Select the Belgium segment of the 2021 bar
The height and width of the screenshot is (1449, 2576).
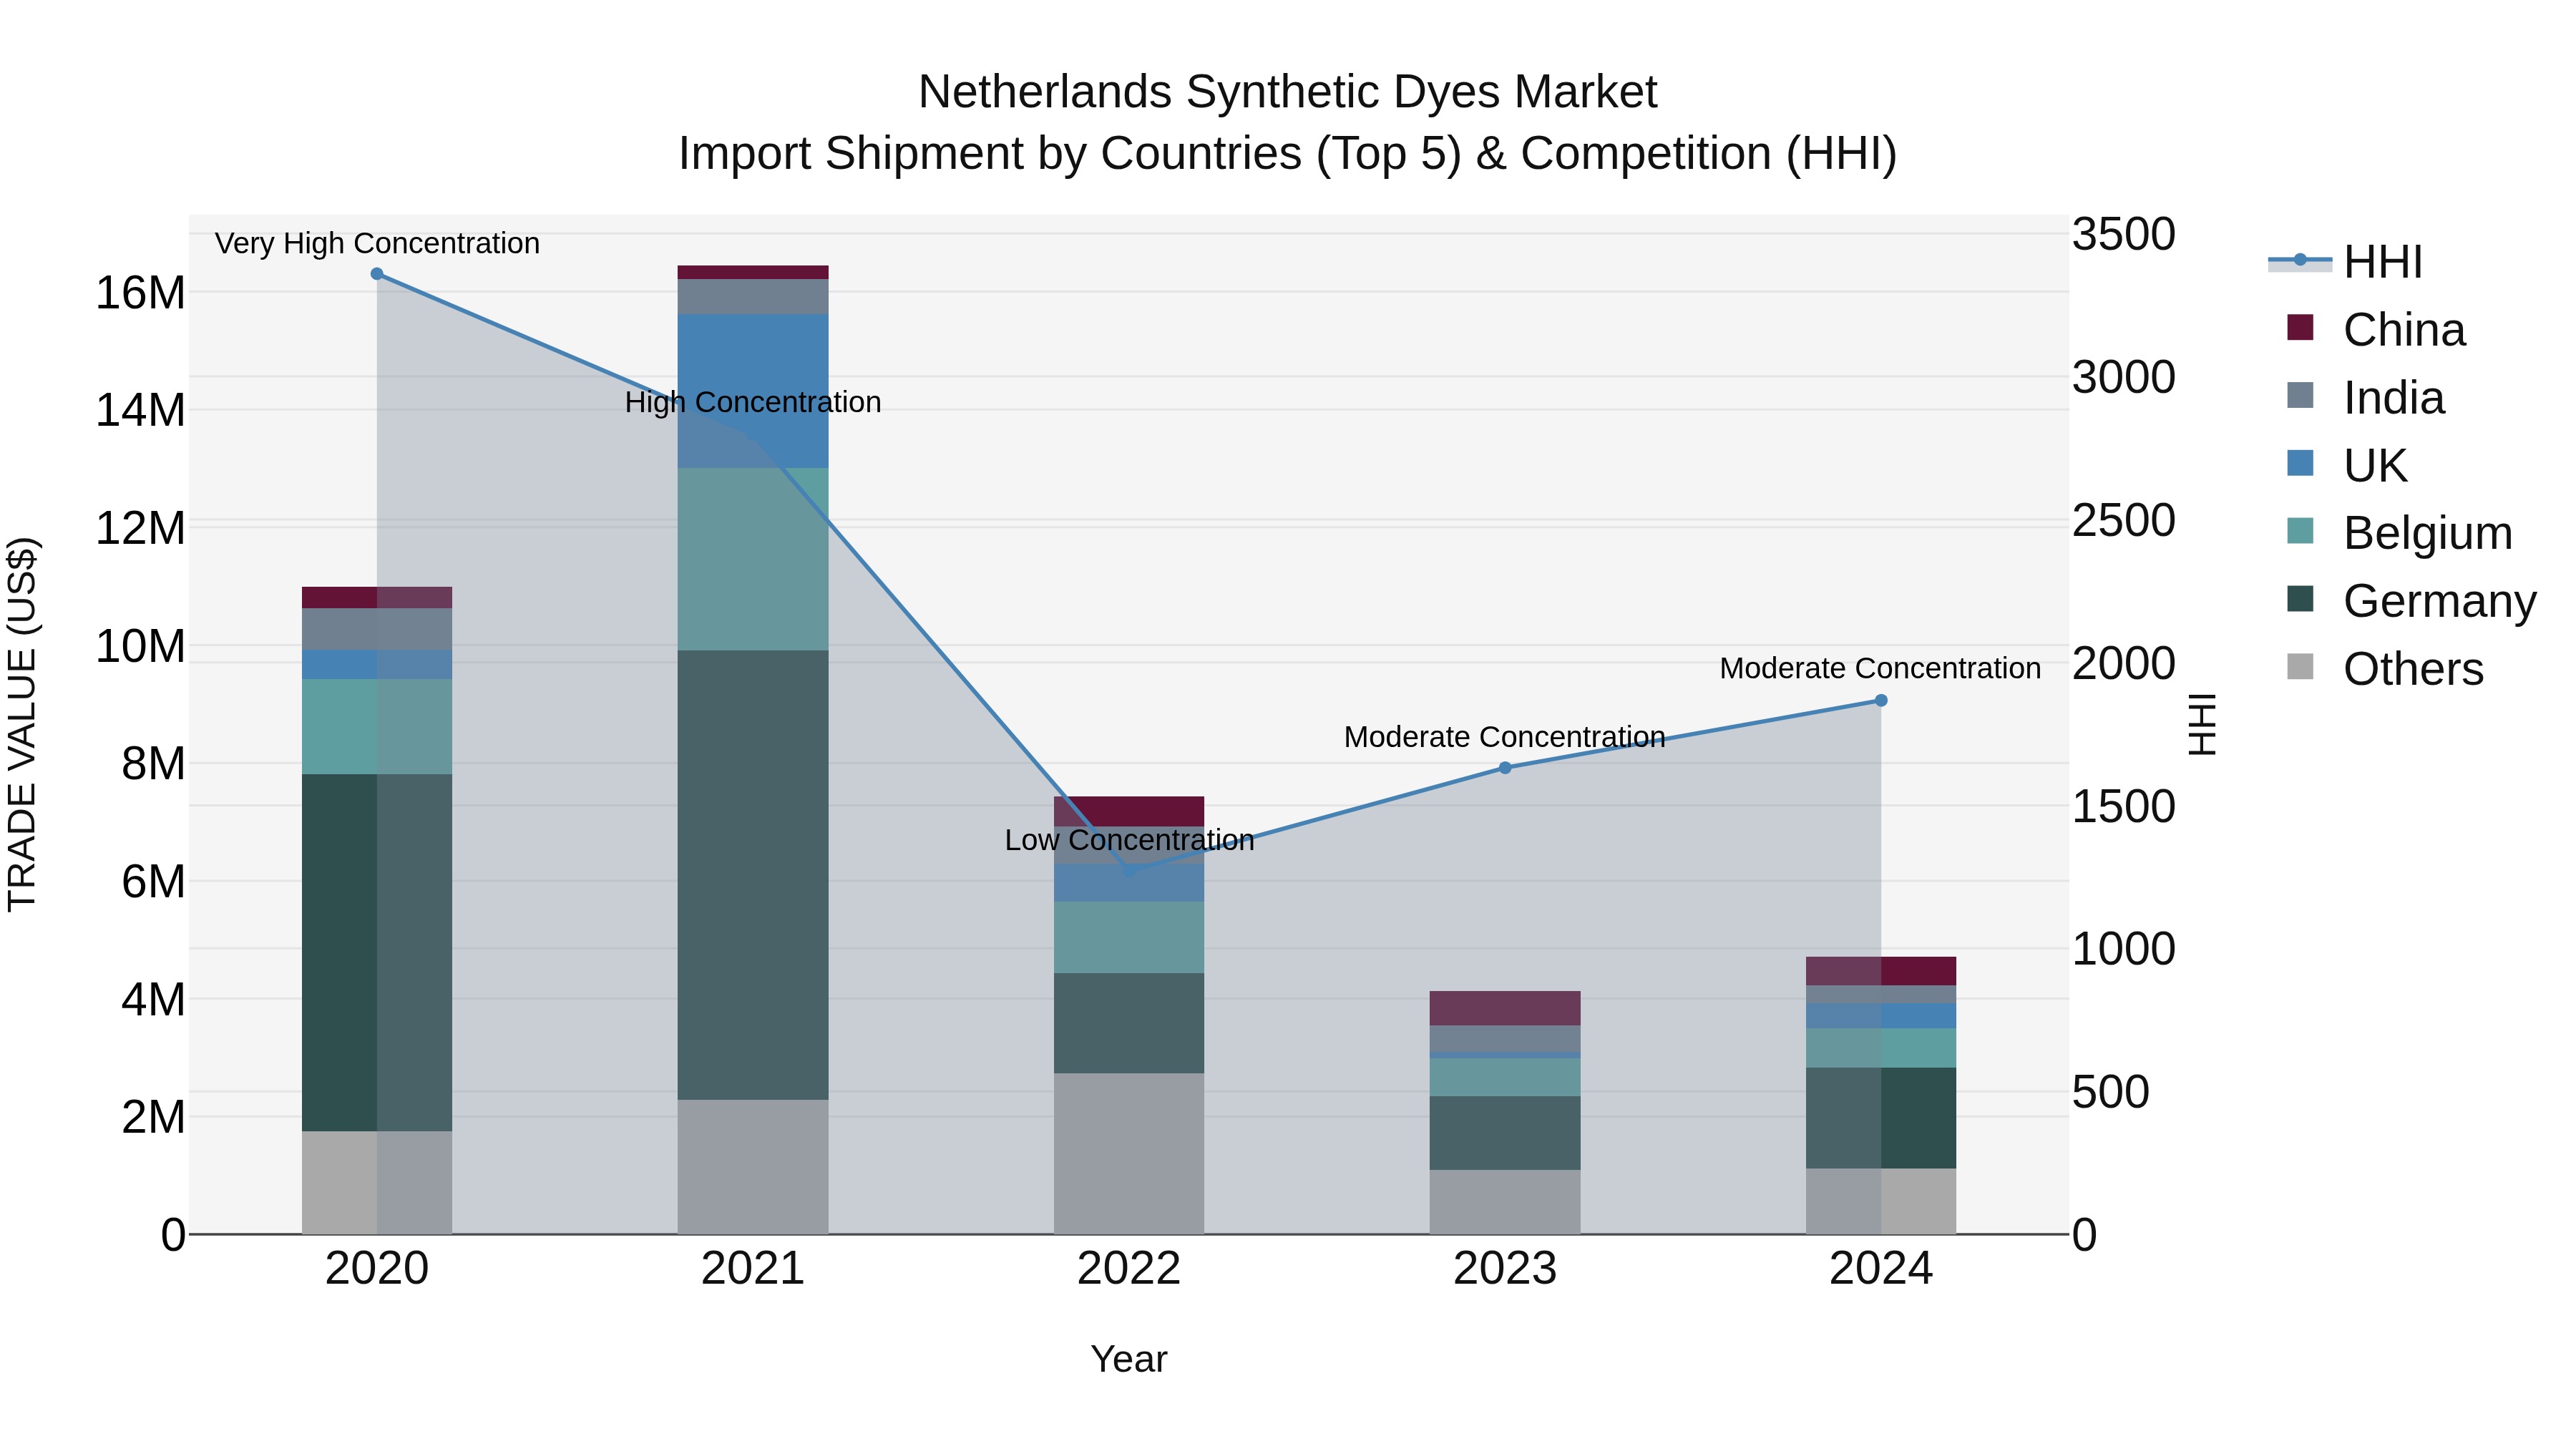(x=753, y=559)
